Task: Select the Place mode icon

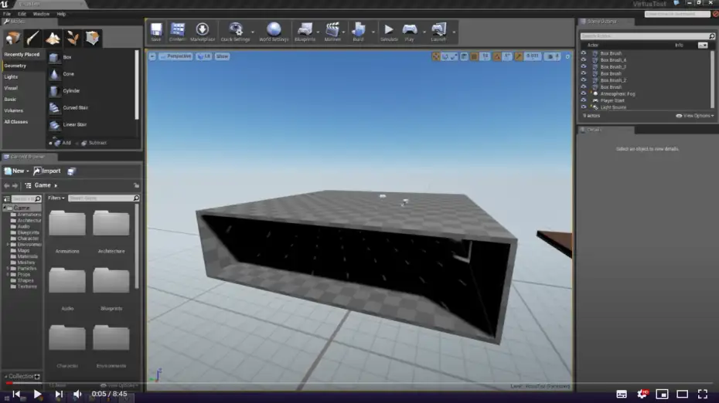Action: pyautogui.click(x=13, y=38)
